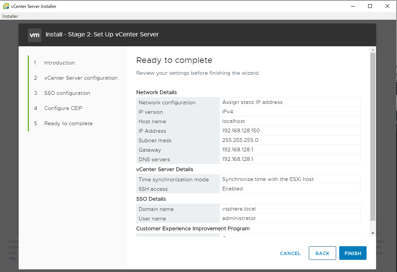Open the Installer menu
This screenshot has width=397, height=272.
tap(10, 16)
